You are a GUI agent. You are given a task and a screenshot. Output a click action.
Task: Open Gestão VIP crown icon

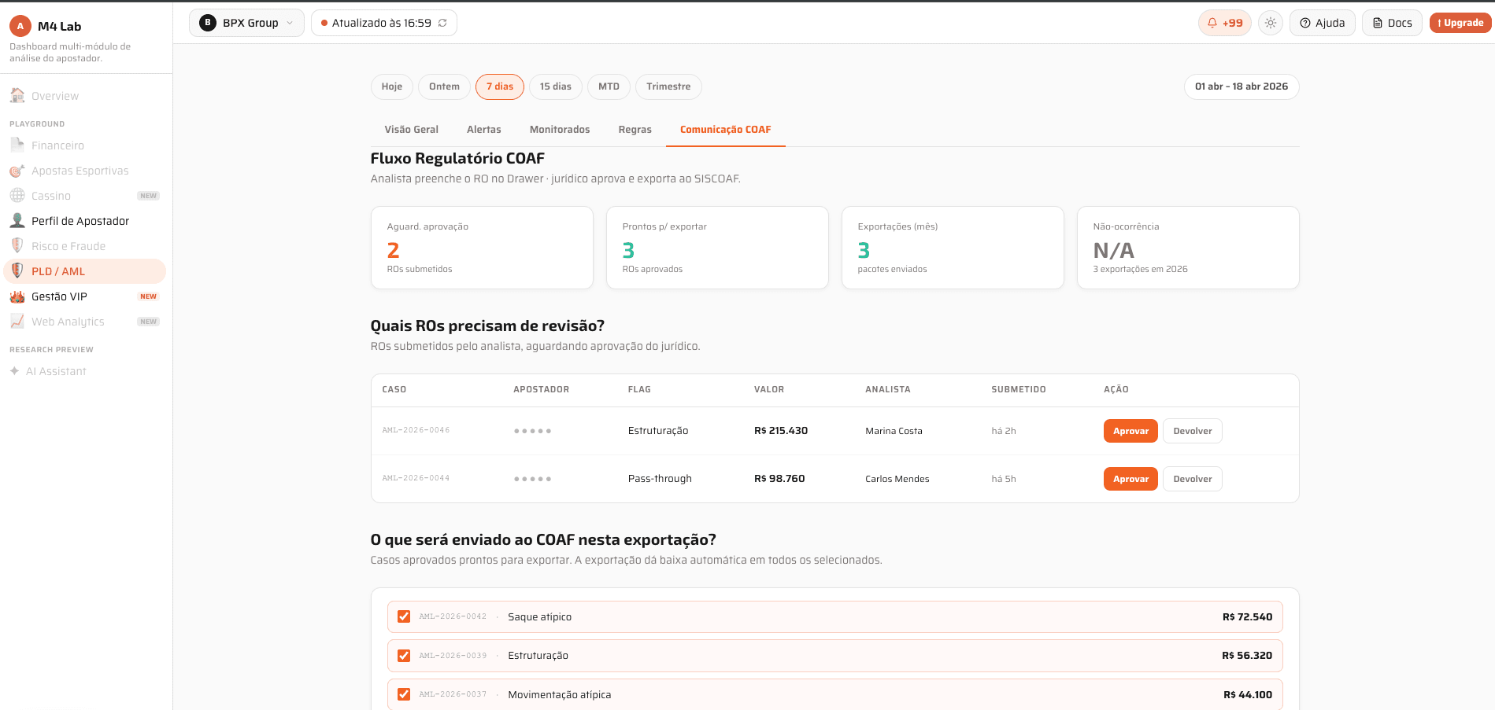click(17, 296)
